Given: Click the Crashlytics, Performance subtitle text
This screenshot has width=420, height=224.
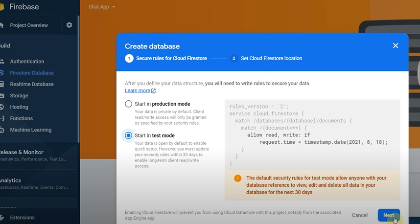Looking at the screenshot, I should tap(33, 159).
